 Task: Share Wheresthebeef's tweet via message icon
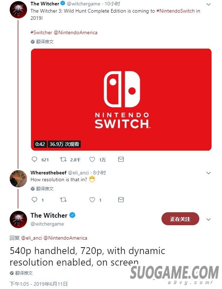coord(121,200)
